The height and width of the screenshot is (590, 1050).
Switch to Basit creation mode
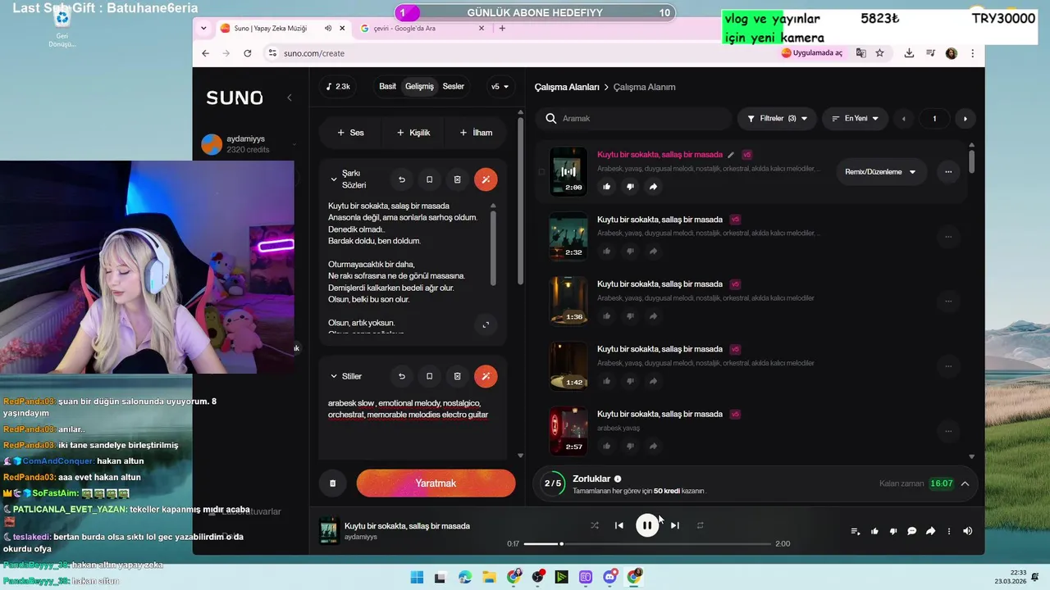387,86
